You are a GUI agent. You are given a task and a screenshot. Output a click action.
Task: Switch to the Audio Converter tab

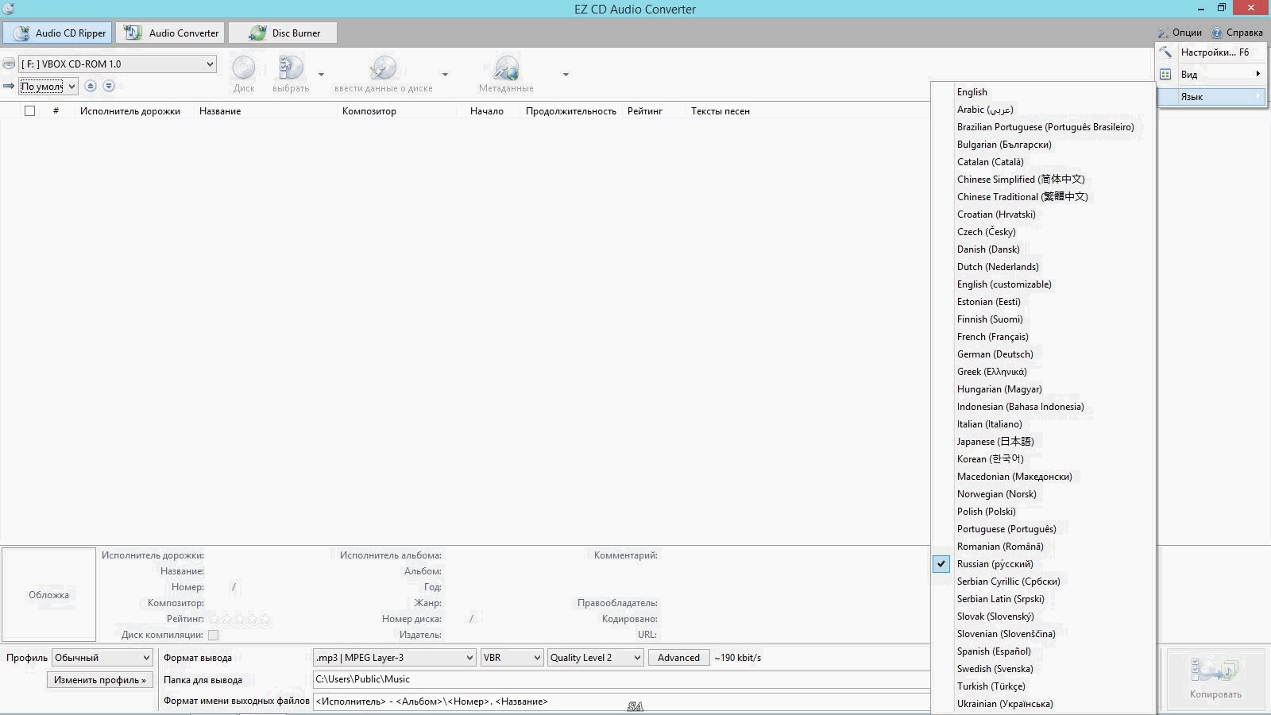pyautogui.click(x=171, y=33)
